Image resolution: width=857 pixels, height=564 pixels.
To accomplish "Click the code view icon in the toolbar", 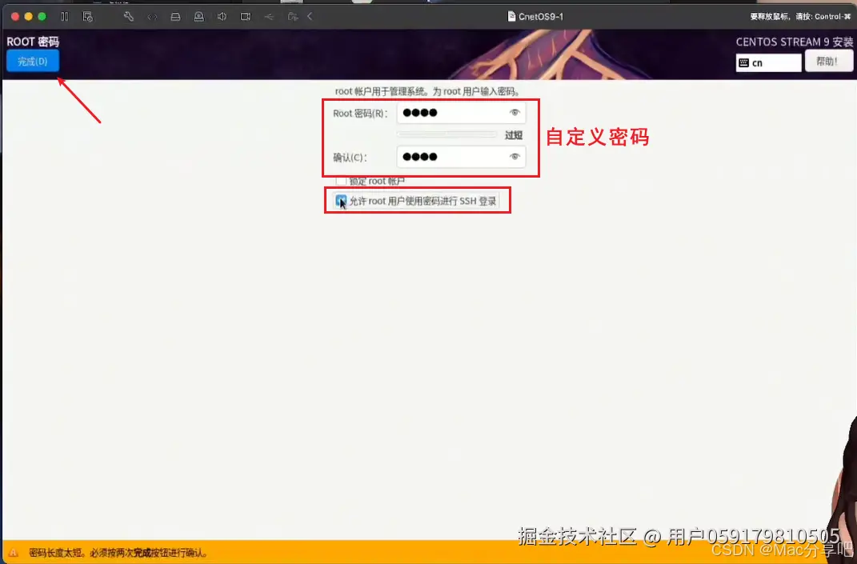I will (152, 16).
